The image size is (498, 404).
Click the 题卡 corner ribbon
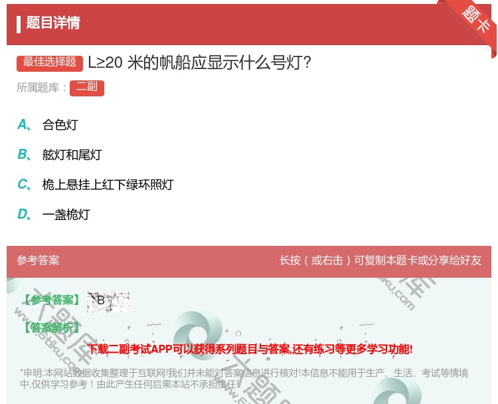(x=475, y=20)
